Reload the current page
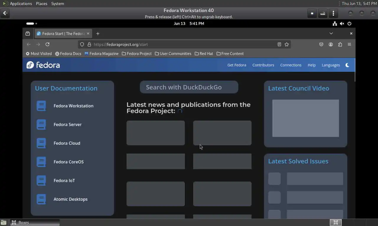This screenshot has height=226, width=378. pos(47,44)
